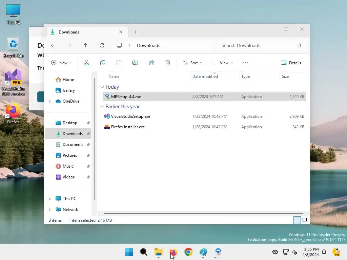This screenshot has width=347, height=260.
Task: Add a new File Explorer tab
Action: 136,32
